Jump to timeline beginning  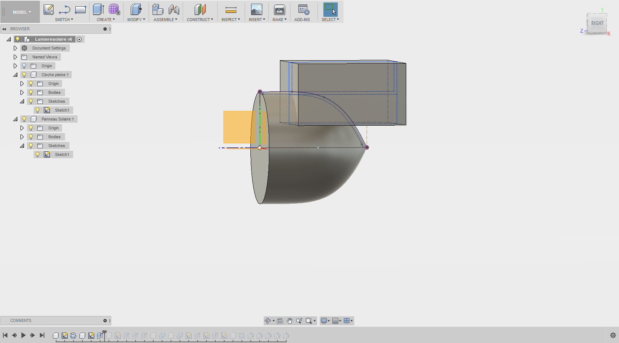coord(5,335)
